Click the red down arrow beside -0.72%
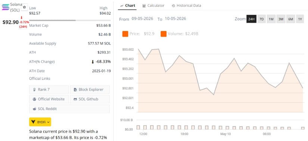This screenshot has height=141, width=308. click(21, 18)
